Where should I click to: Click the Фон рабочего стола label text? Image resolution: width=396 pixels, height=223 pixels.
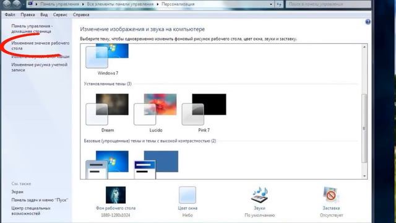(116, 208)
